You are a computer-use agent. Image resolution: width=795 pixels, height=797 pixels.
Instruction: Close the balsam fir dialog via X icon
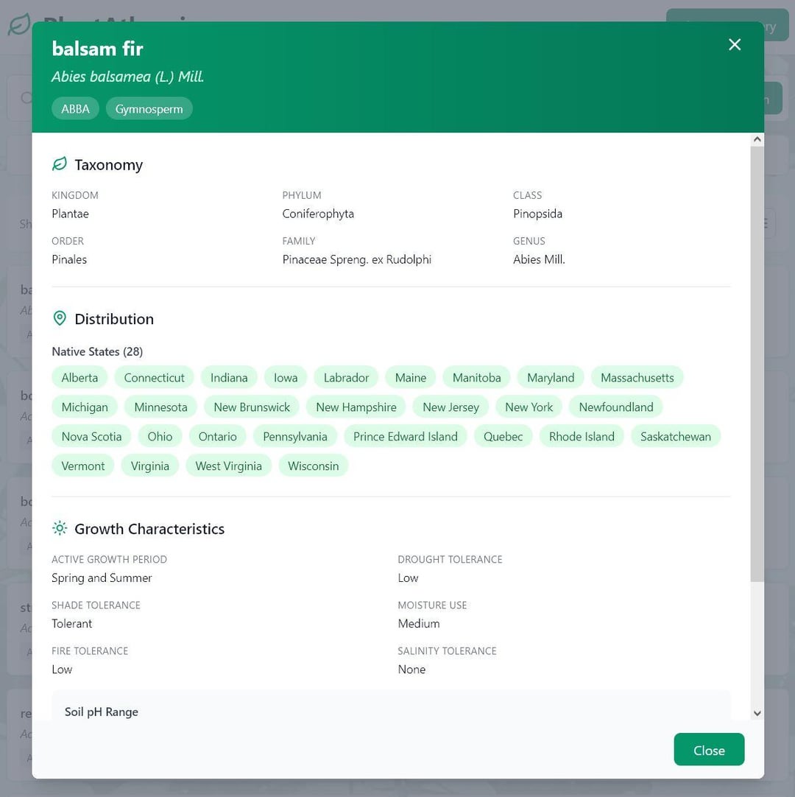734,45
